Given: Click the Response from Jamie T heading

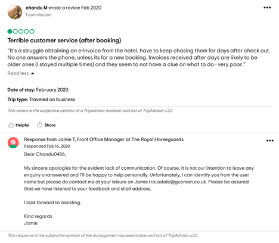Looking at the screenshot, I should pyautogui.click(x=104, y=139).
